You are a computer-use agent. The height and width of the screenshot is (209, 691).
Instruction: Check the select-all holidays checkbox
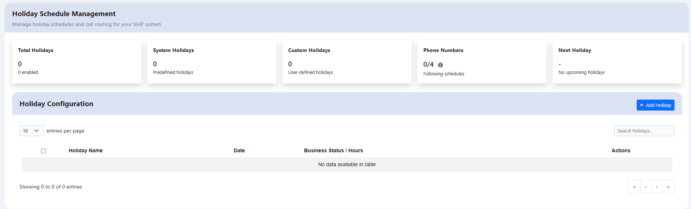pyautogui.click(x=44, y=151)
